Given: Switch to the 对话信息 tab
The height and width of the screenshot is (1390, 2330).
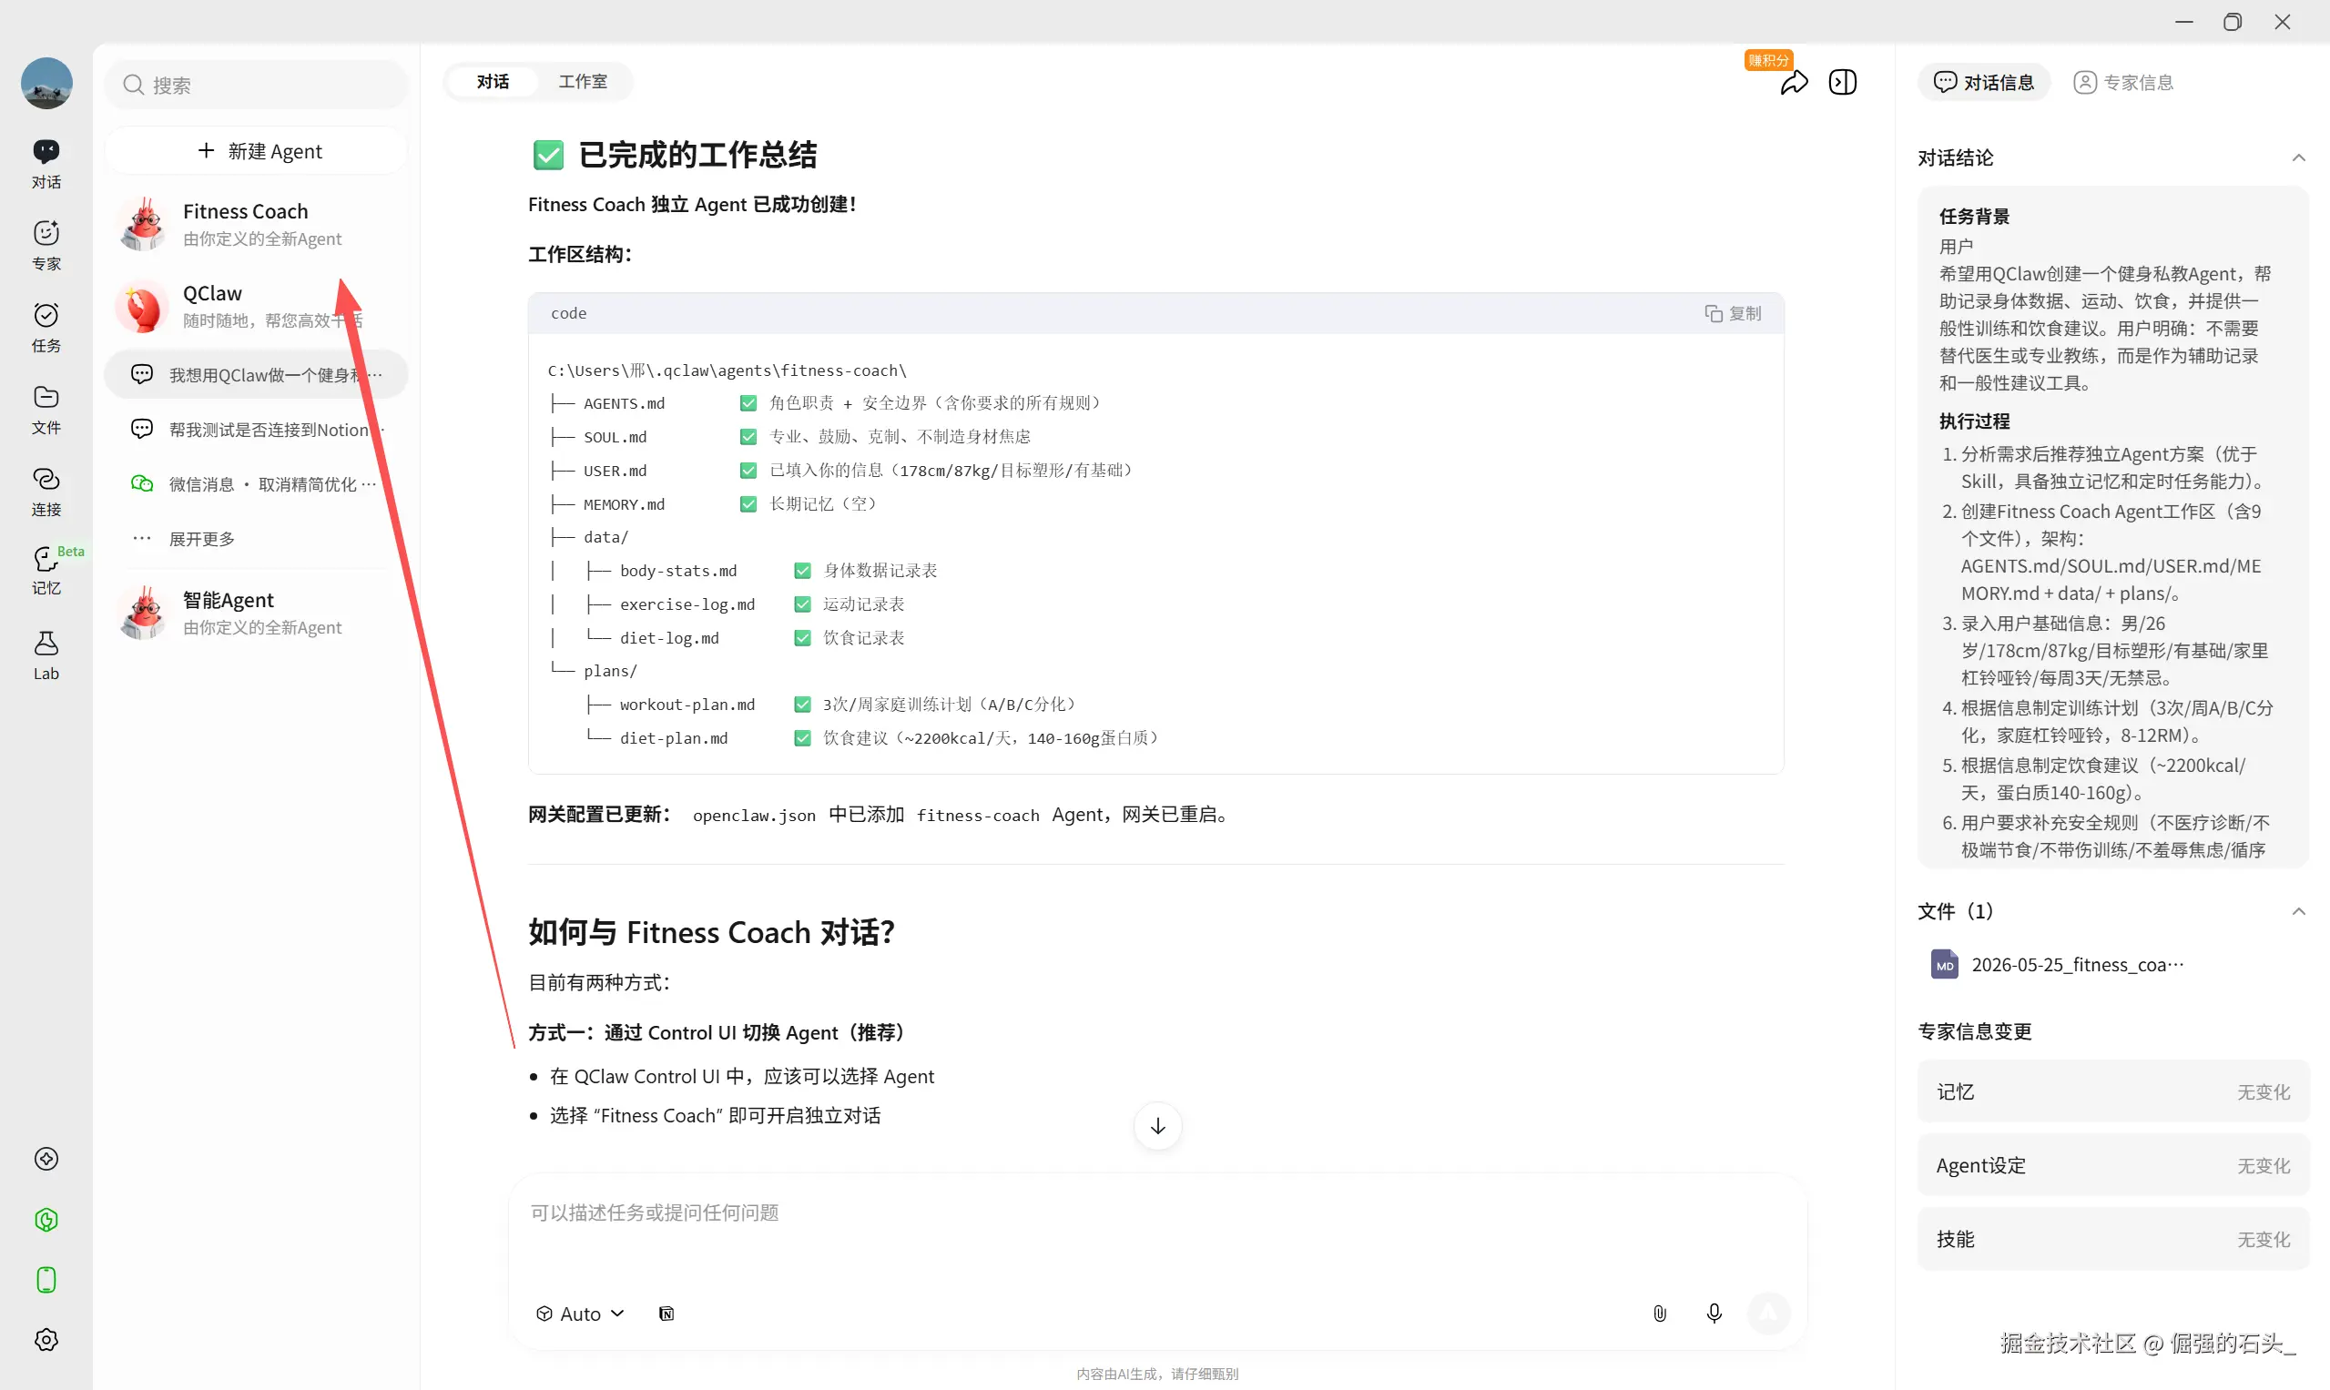Looking at the screenshot, I should (1983, 83).
